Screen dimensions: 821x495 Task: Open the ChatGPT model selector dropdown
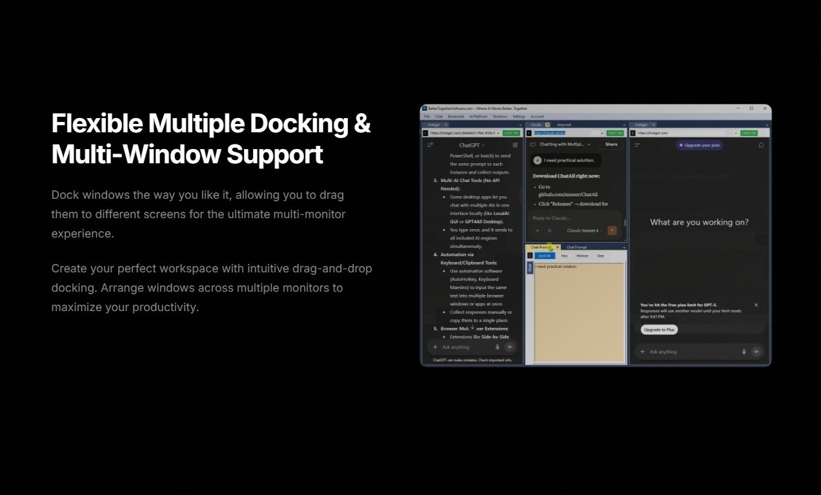[472, 145]
